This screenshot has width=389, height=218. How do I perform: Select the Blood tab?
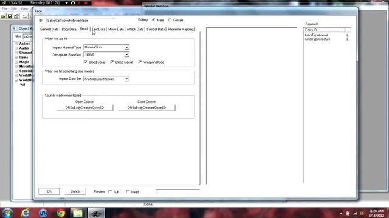(84, 29)
